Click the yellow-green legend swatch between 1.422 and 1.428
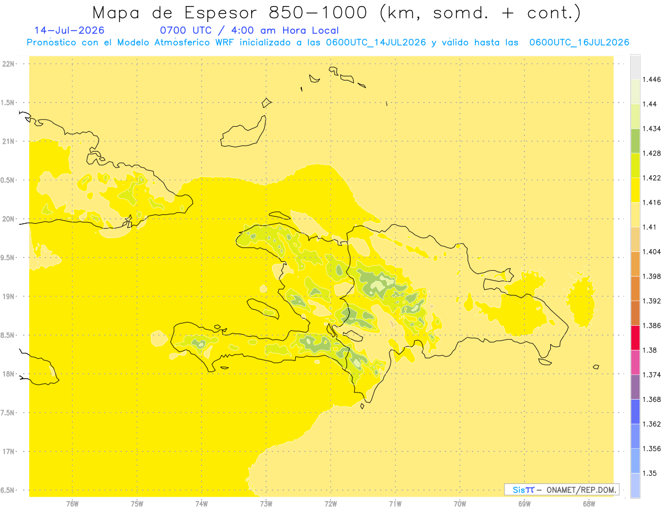Screen dimensions: 661x511 pyautogui.click(x=635, y=165)
